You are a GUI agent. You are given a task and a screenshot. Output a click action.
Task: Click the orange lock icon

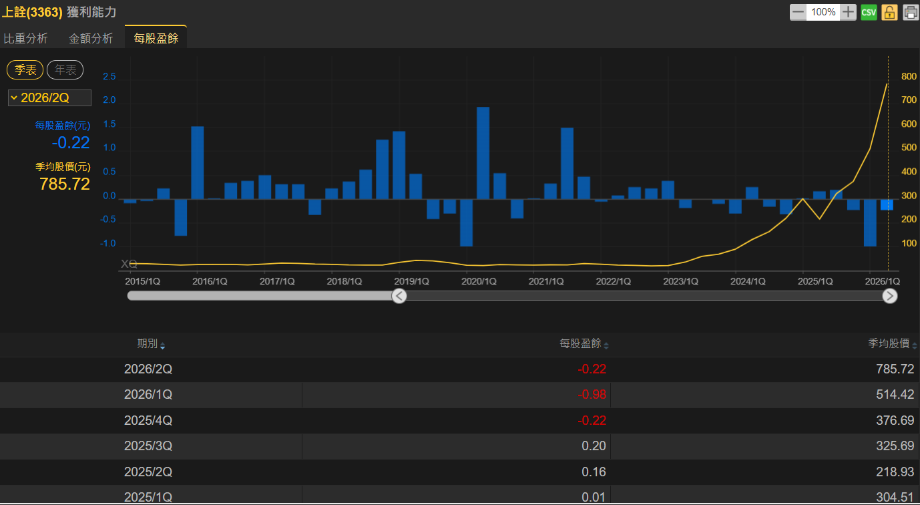tap(889, 12)
